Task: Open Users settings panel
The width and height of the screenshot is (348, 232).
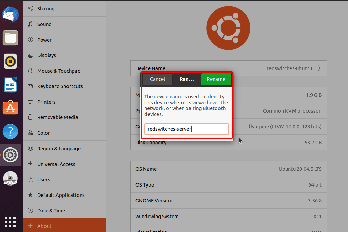Action: click(x=64, y=180)
